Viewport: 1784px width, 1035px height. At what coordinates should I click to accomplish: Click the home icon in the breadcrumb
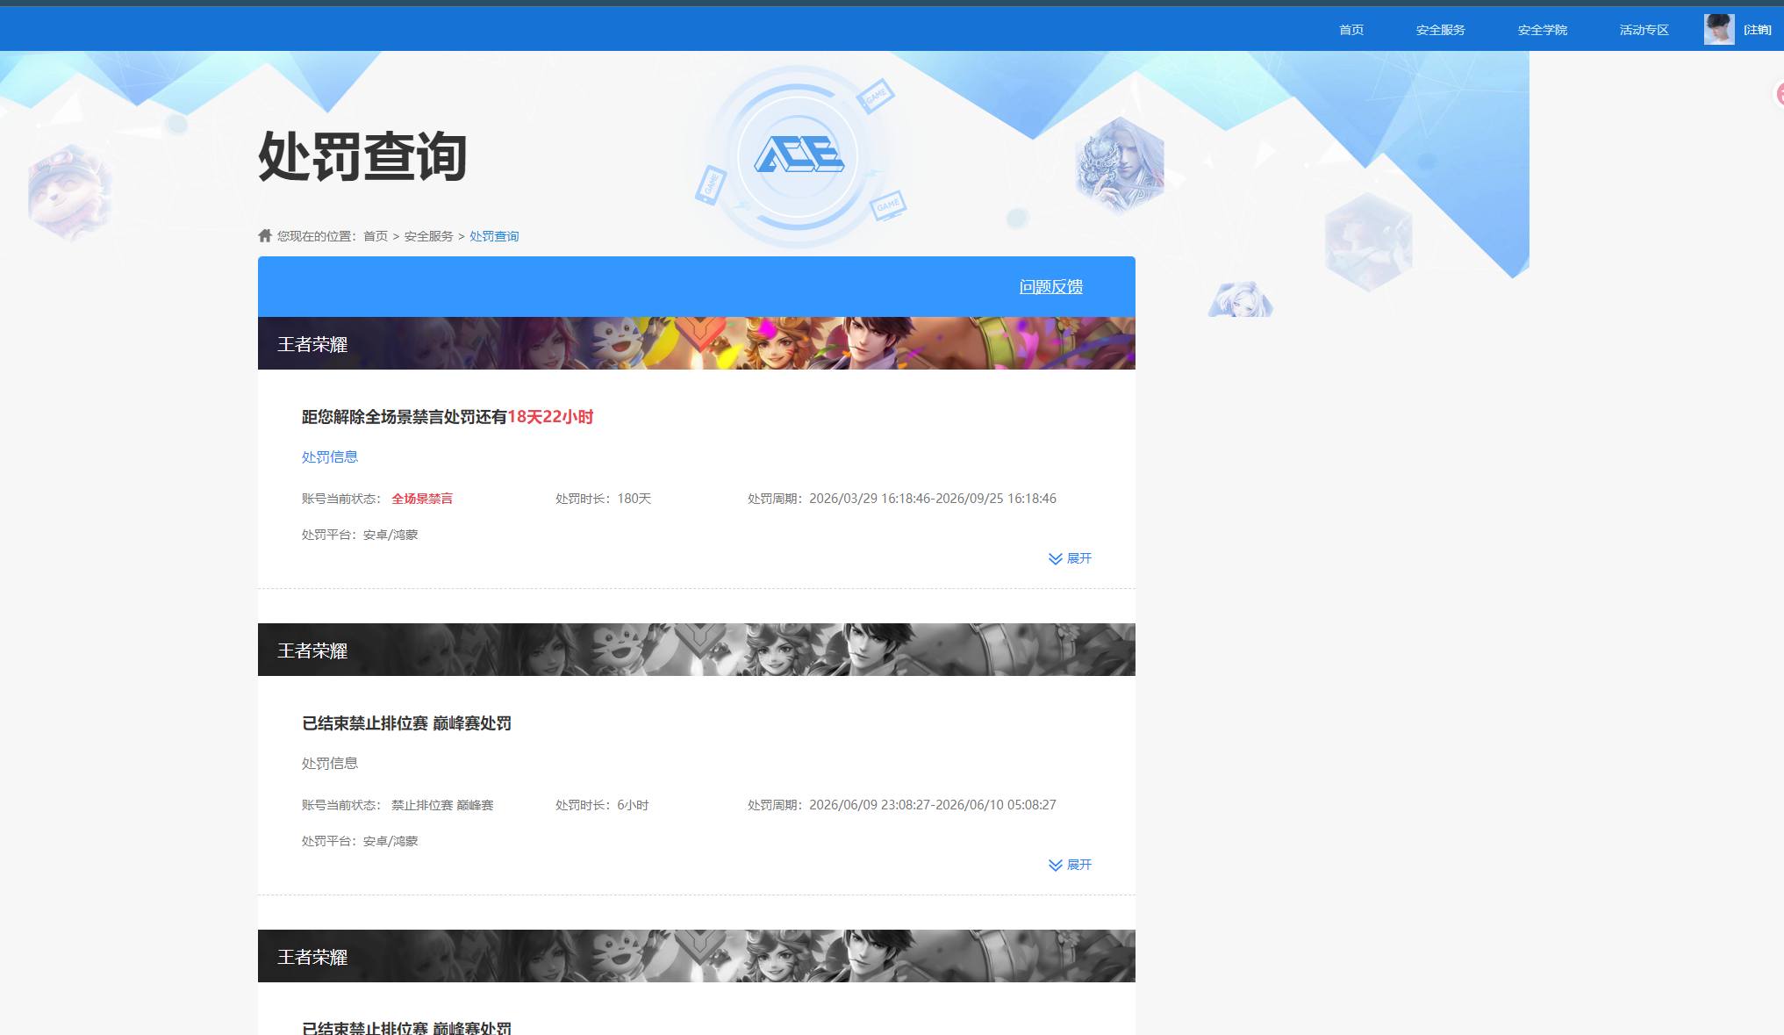tap(265, 235)
